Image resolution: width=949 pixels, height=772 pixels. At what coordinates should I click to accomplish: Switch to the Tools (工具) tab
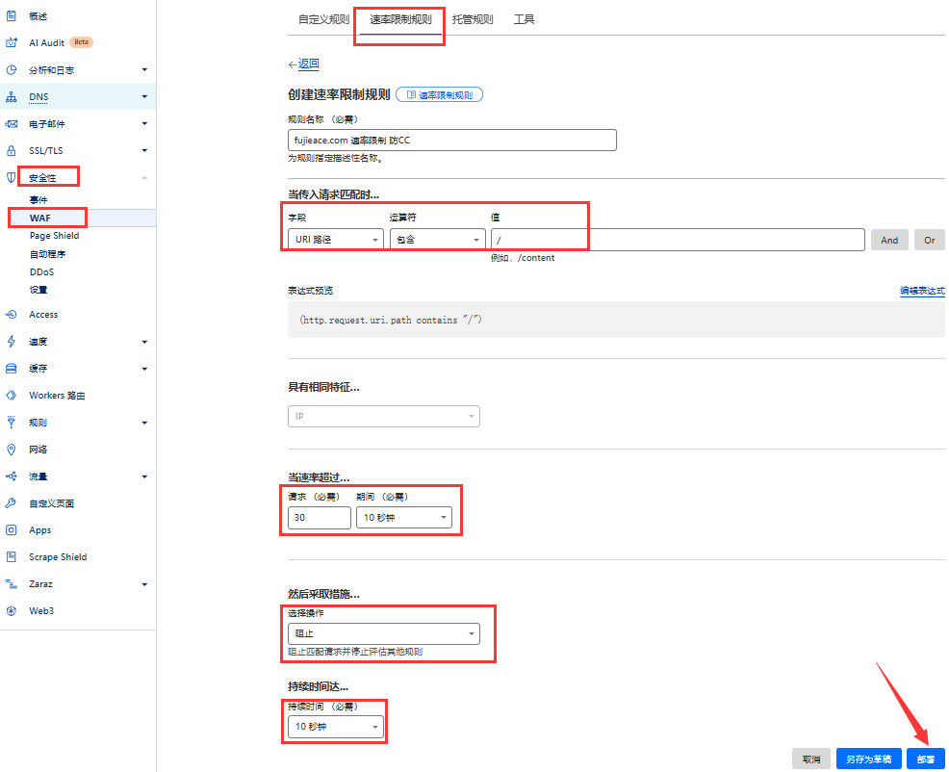coord(525,19)
